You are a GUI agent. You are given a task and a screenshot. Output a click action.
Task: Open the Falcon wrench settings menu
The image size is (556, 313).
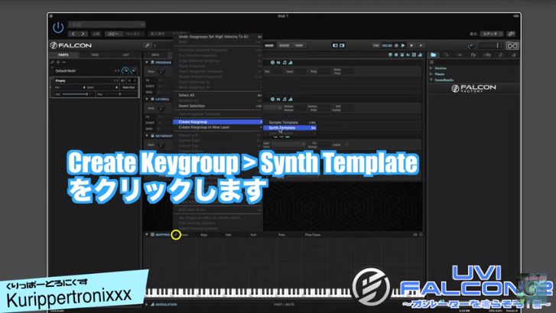click(x=147, y=45)
